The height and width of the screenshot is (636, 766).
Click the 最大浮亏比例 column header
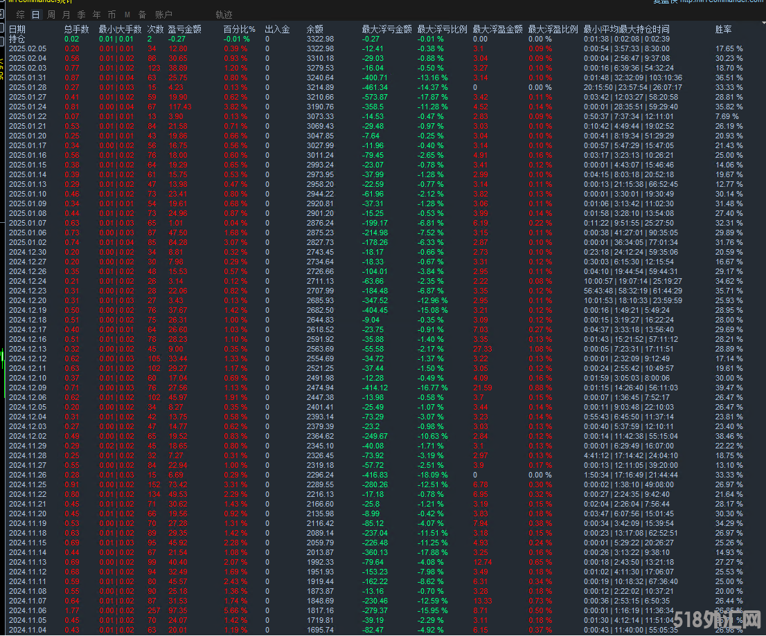442,29
